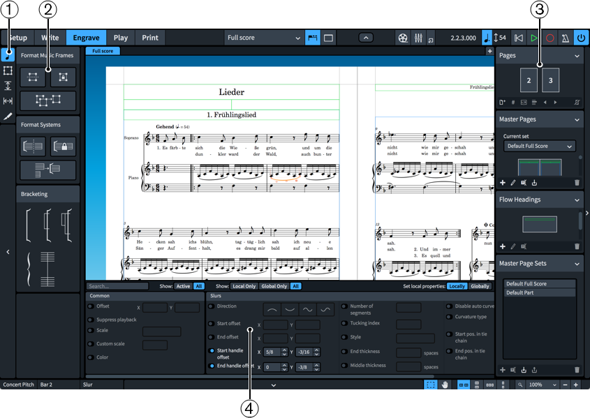Add a new master page with plus
The height and width of the screenshot is (418, 590).
point(502,183)
